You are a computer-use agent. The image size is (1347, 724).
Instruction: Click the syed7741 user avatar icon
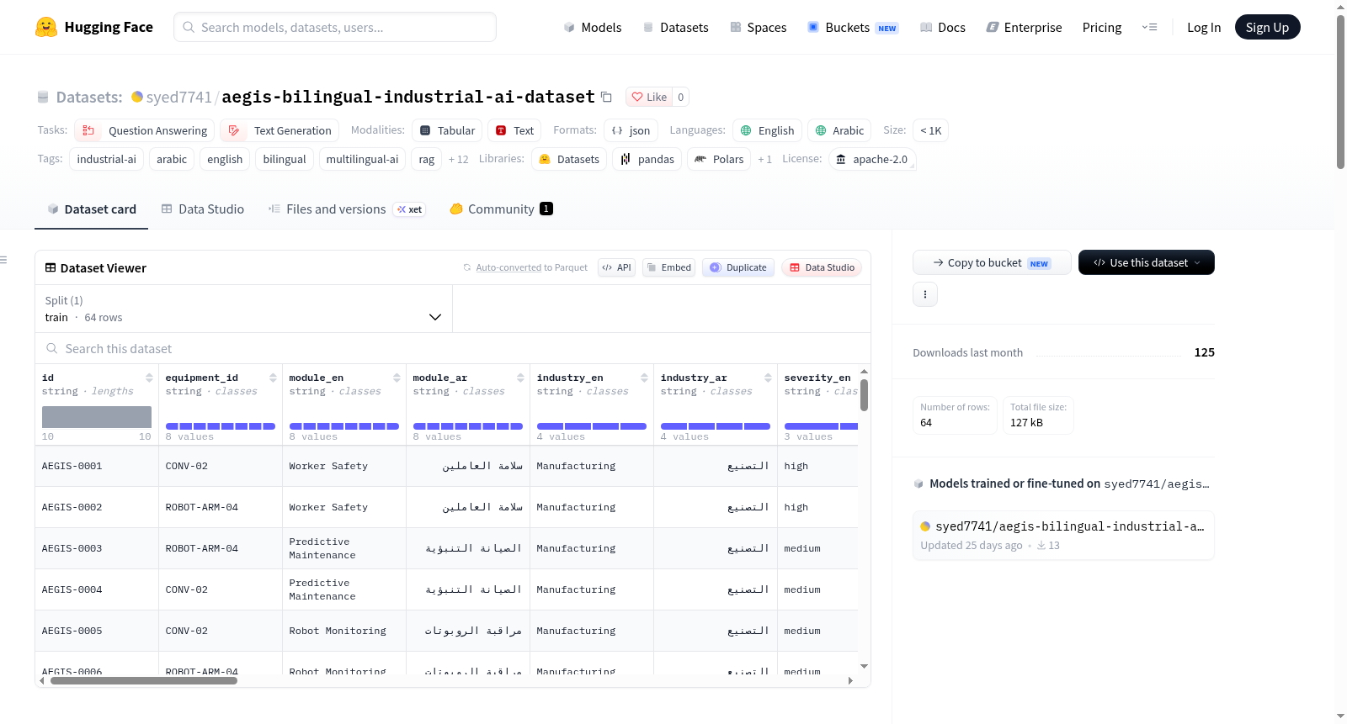click(x=137, y=97)
